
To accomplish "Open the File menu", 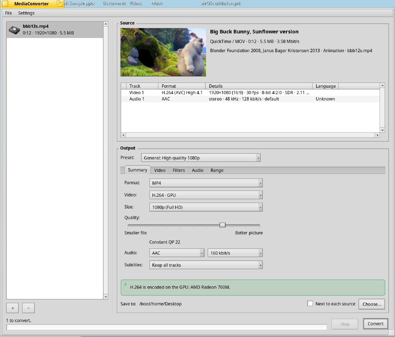I will pyautogui.click(x=8, y=13).
